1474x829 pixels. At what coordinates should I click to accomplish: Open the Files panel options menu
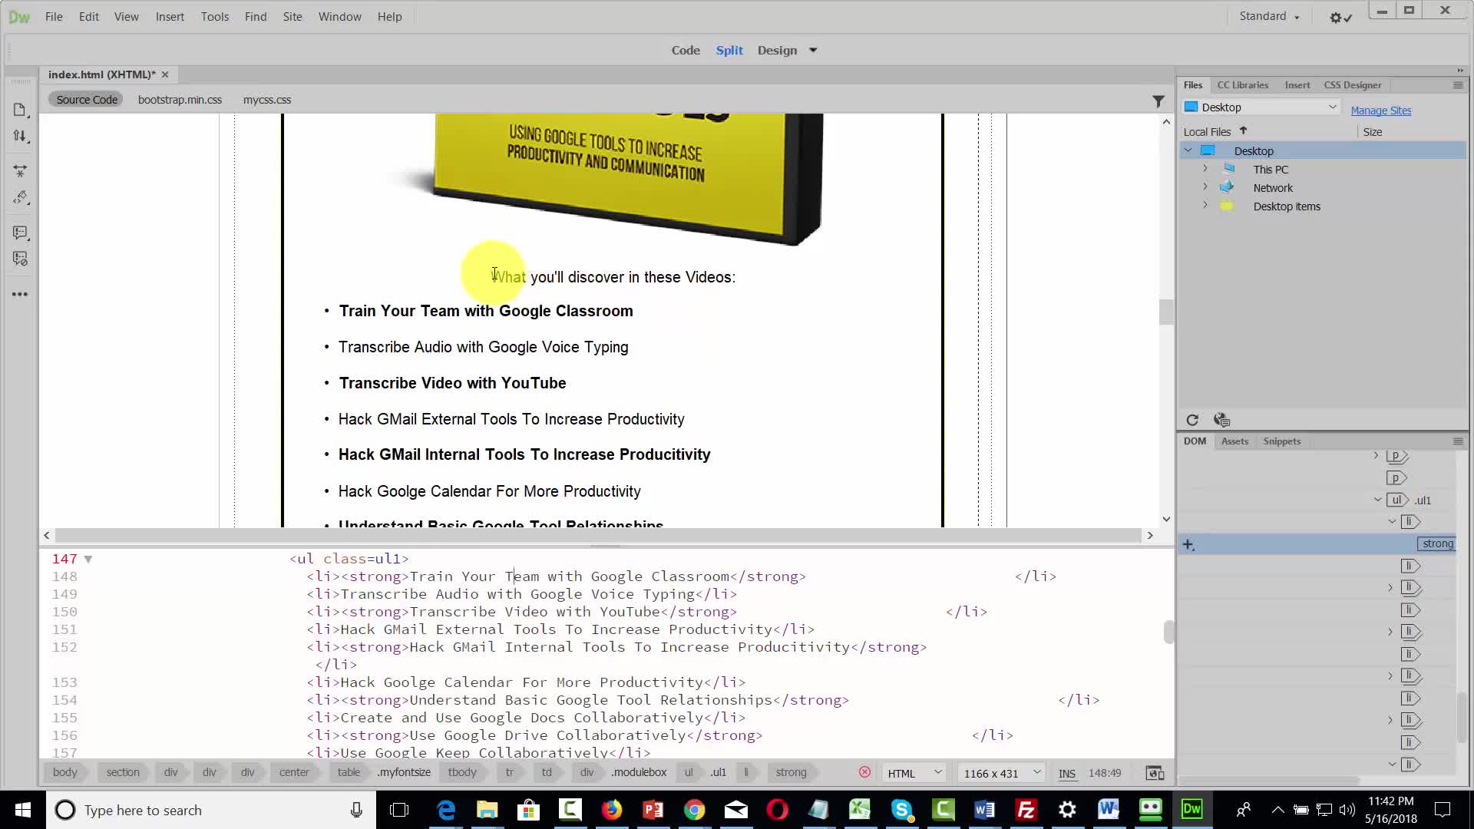click(x=1458, y=85)
